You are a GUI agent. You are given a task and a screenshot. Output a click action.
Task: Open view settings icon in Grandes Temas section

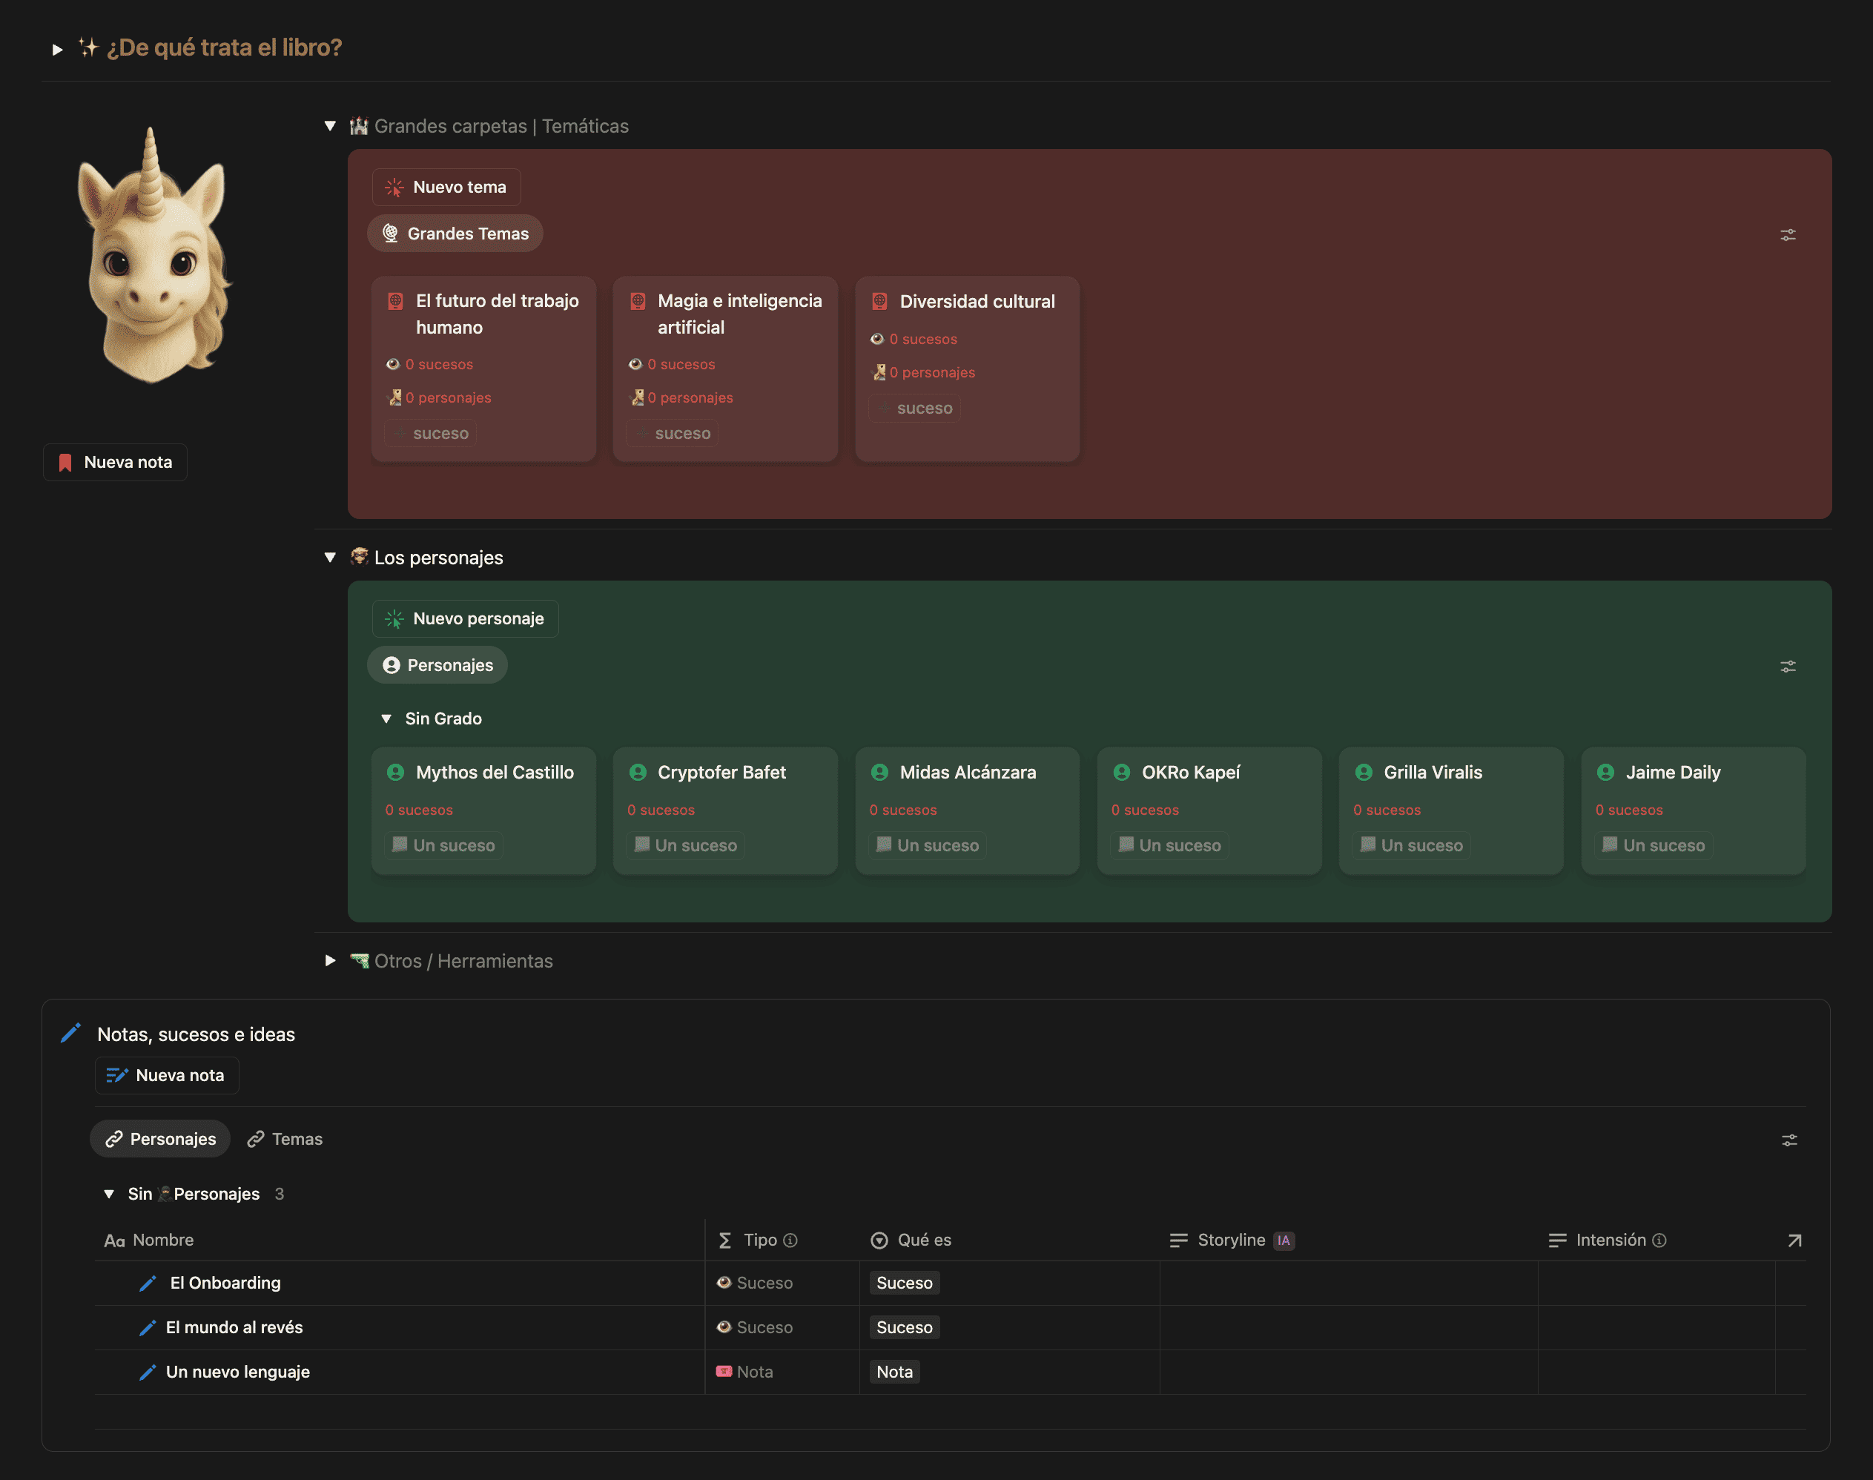(1787, 235)
